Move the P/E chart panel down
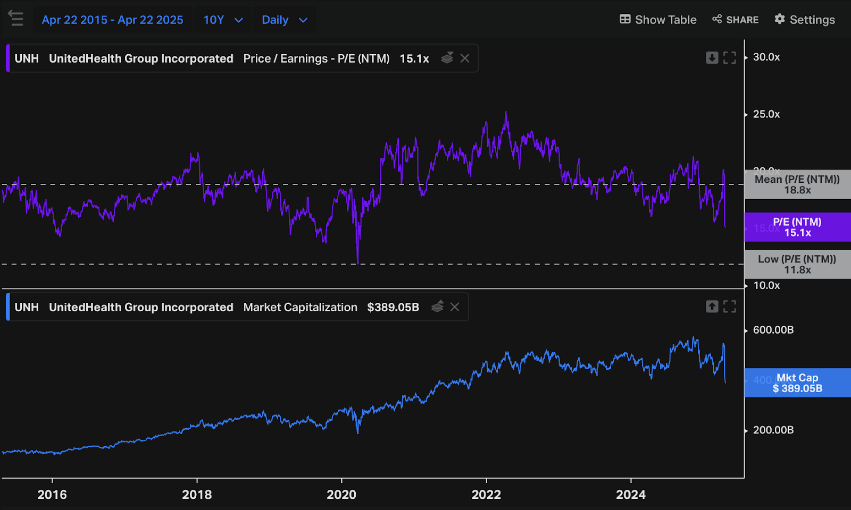The image size is (851, 510). [712, 58]
